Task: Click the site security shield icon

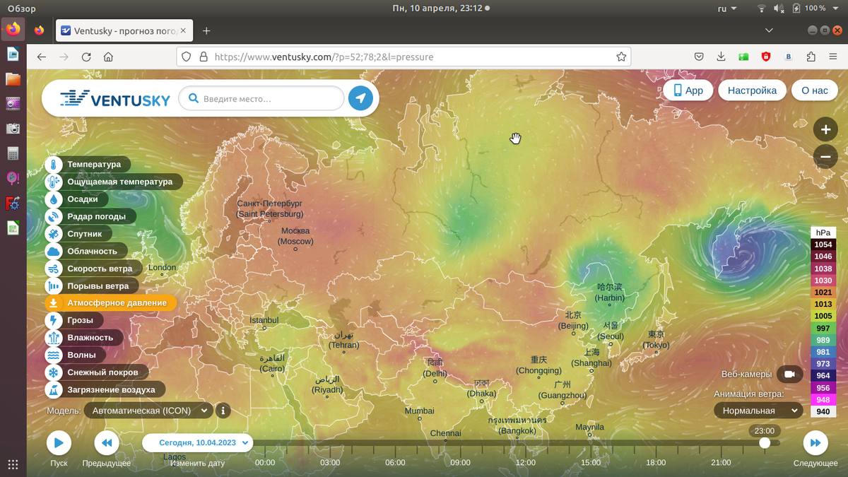Action: click(x=187, y=57)
